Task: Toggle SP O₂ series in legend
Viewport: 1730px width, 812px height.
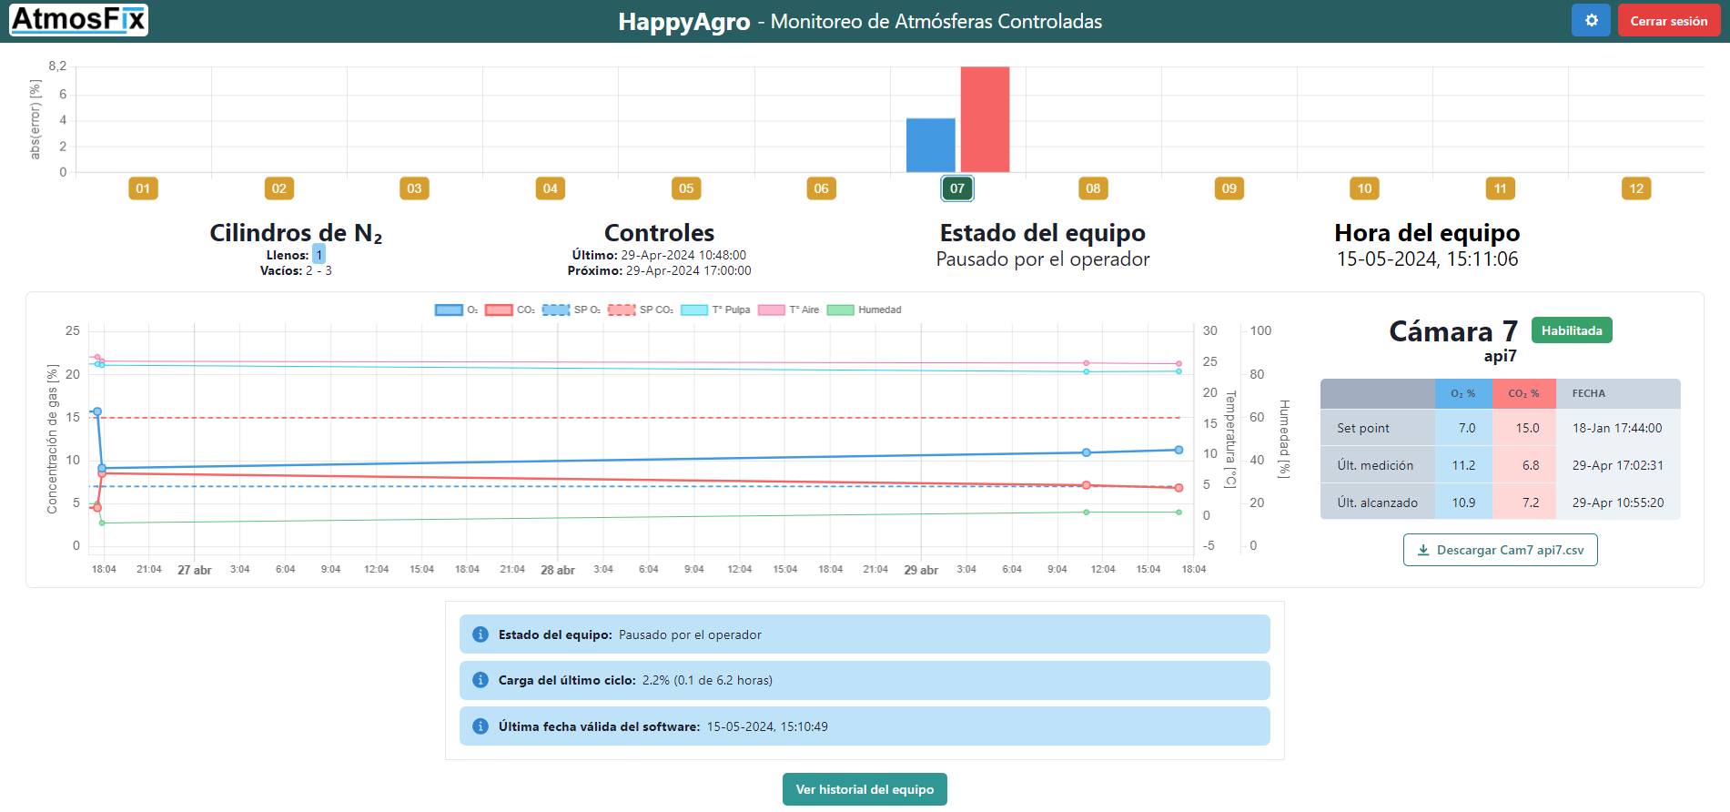Action: click(572, 310)
